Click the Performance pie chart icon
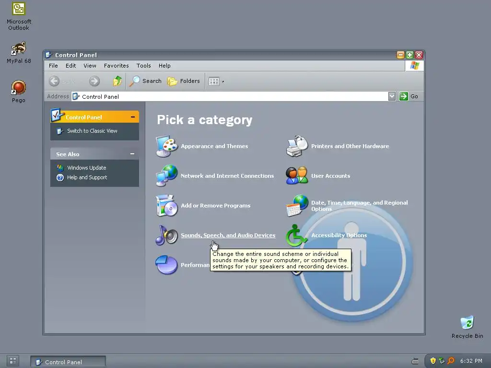The image size is (491, 368). click(x=166, y=264)
